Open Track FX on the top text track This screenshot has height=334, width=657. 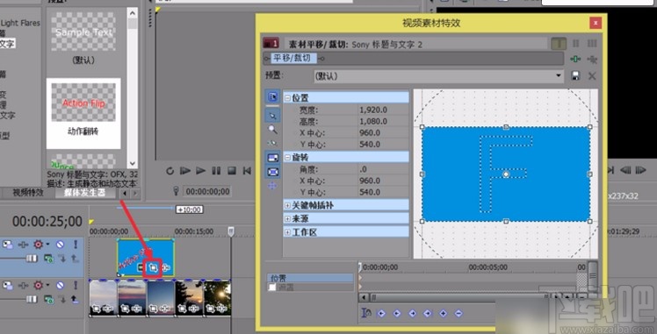click(23, 244)
